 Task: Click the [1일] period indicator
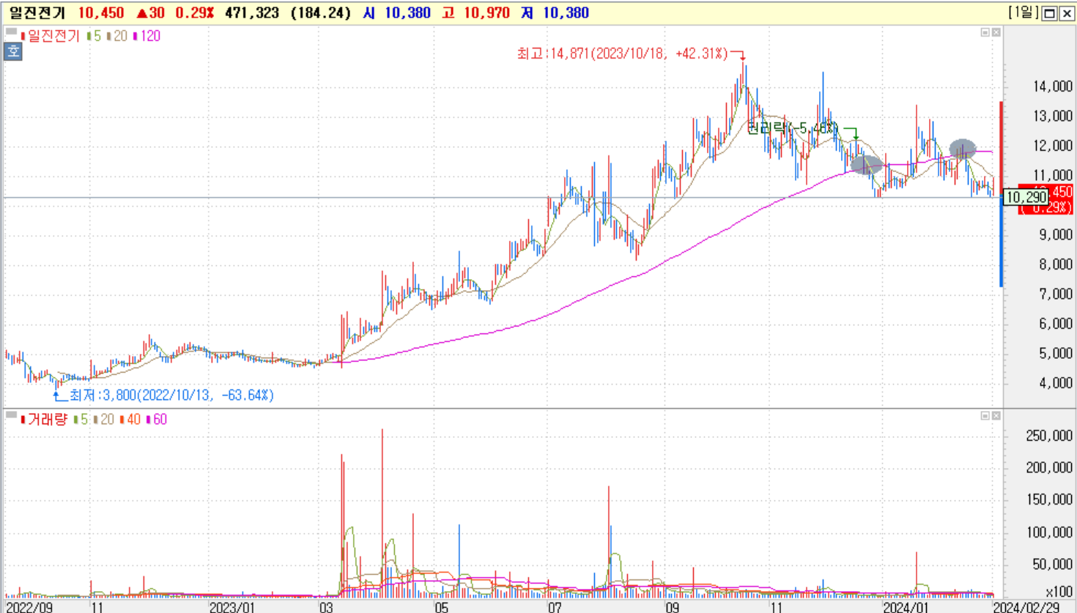(1024, 12)
